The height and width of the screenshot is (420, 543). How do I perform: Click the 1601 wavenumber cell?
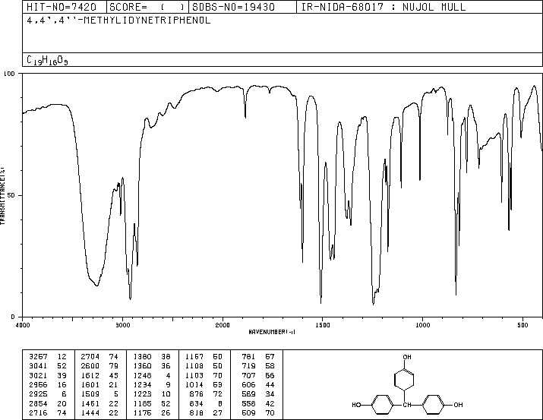pos(90,384)
